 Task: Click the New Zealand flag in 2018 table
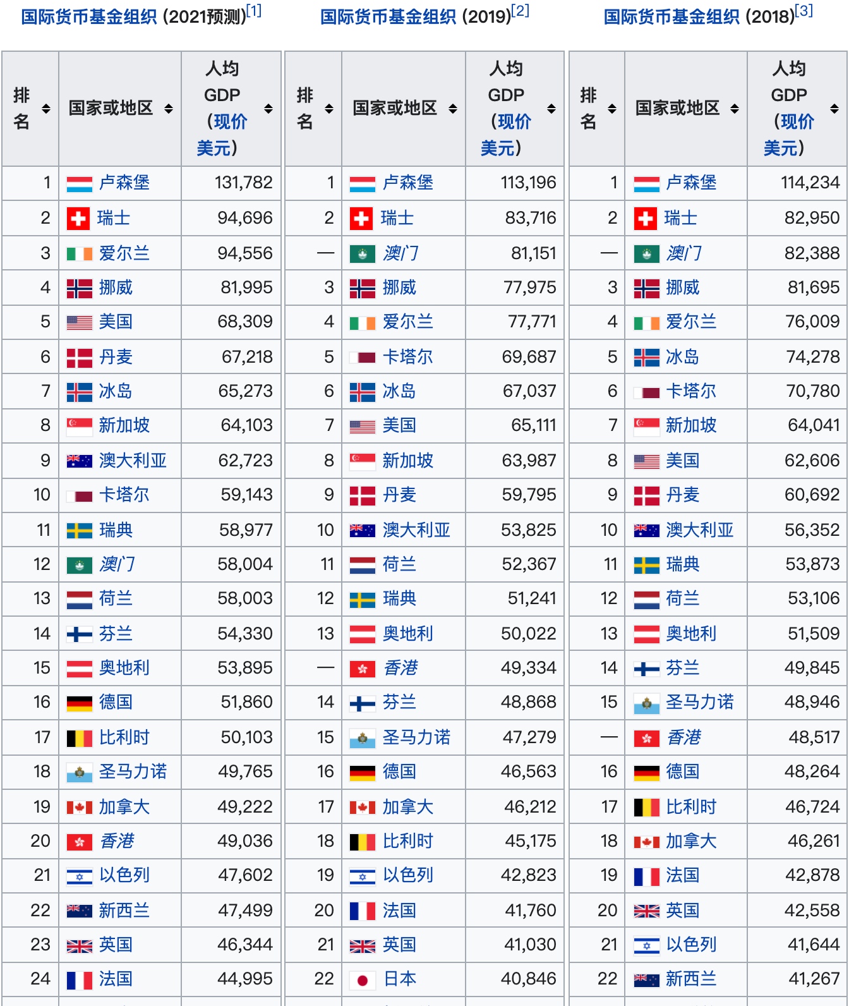646,980
